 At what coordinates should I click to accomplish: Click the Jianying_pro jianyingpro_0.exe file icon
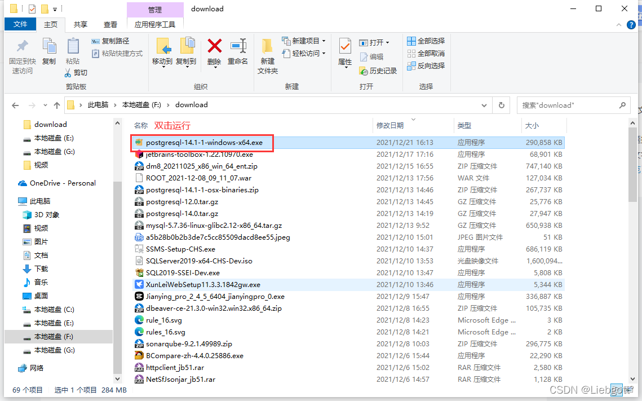point(139,297)
